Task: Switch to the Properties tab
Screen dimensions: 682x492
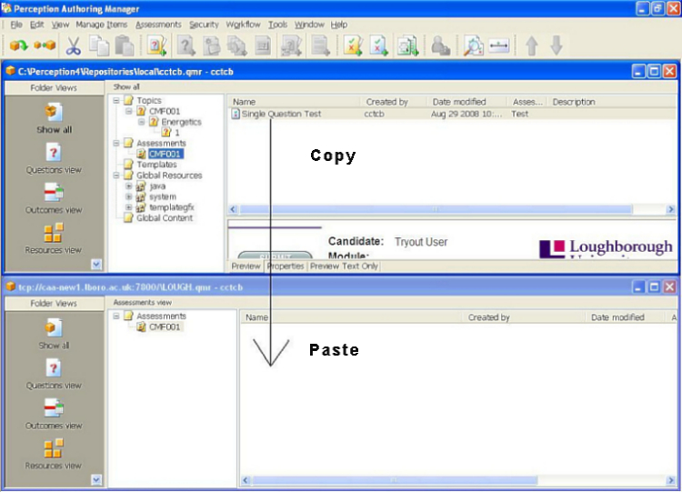Action: (285, 266)
